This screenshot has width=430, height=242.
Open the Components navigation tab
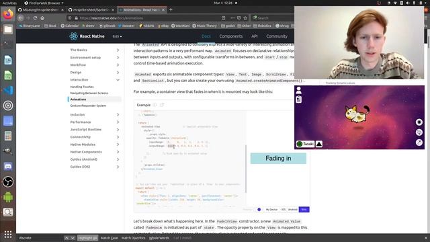pyautogui.click(x=231, y=36)
